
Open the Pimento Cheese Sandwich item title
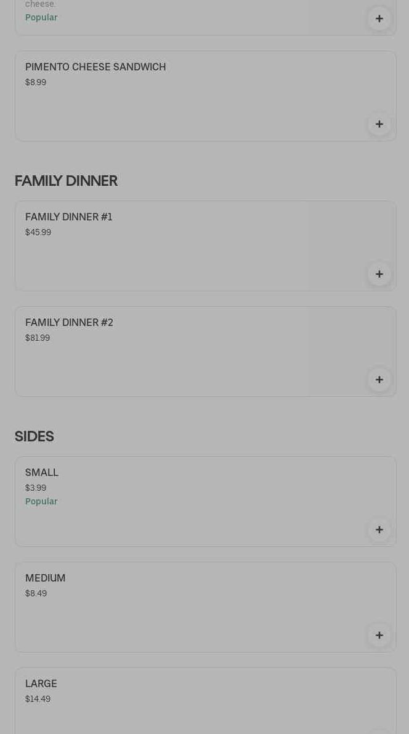pyautogui.click(x=95, y=67)
